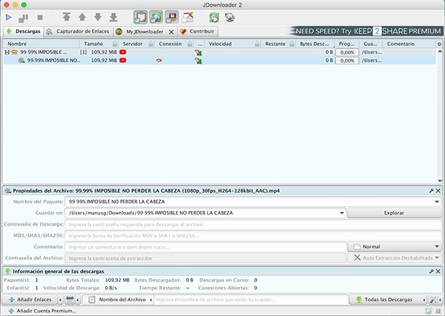Click the reconnect now green icon
445x316 pixels.
(x=214, y=17)
